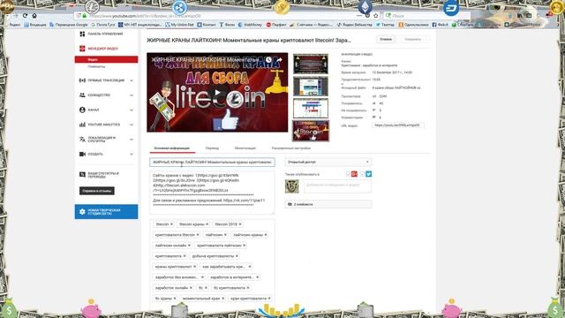Select the third thumbnail option
The width and height of the screenshot is (565, 318).
tap(311, 108)
